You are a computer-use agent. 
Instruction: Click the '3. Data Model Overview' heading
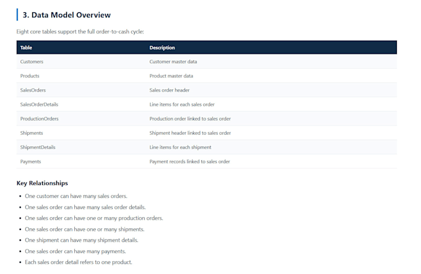pos(67,15)
